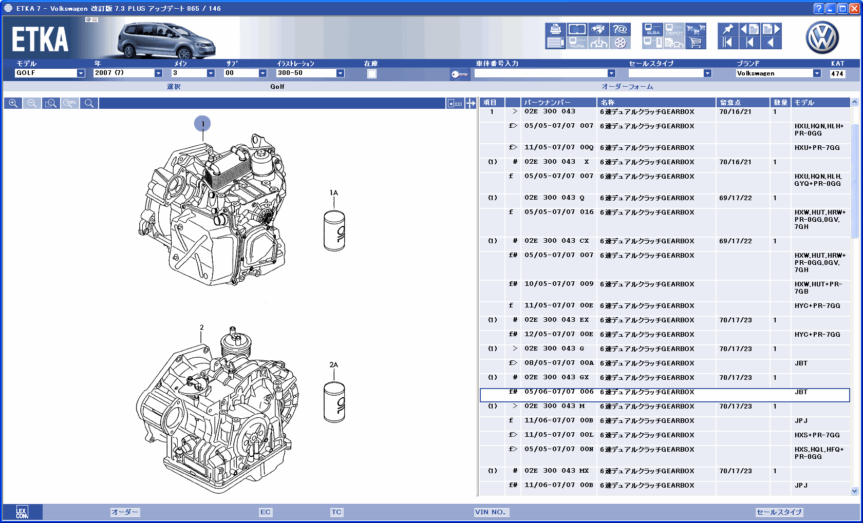
Task: Toggle the 在庫 stock checkbox
Action: click(372, 73)
